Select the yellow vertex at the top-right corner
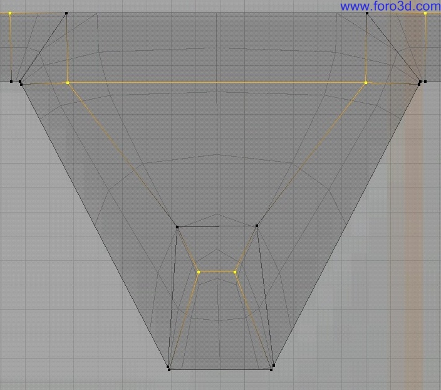 (x=425, y=13)
